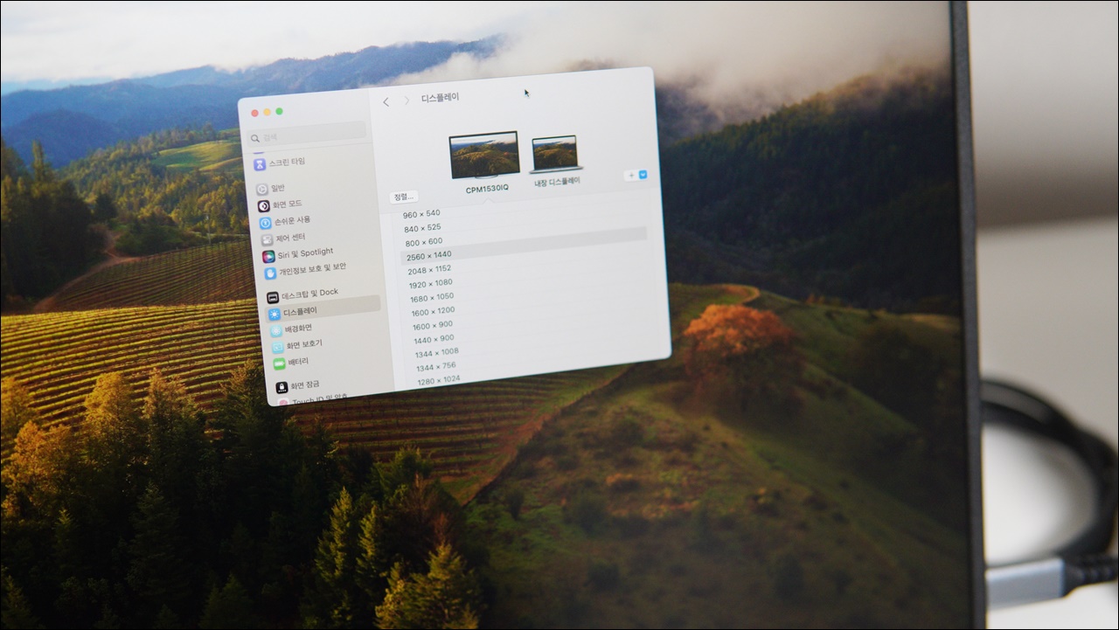Open 화면 모드 (Appearance) in the sidebar

(x=263, y=206)
